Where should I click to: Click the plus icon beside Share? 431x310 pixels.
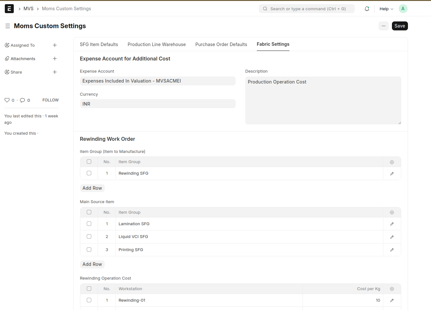[55, 72]
